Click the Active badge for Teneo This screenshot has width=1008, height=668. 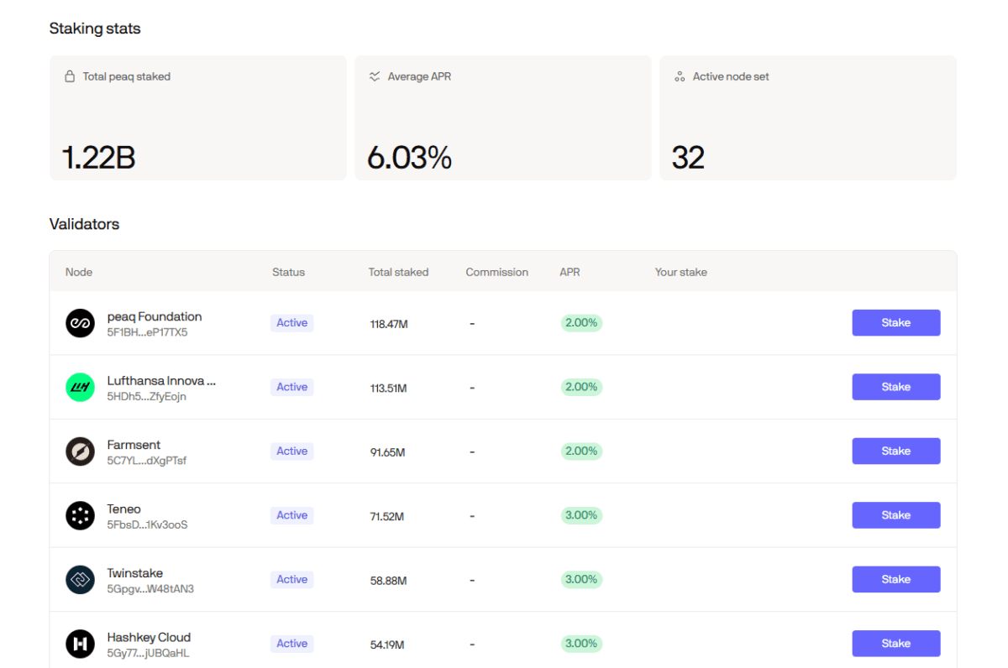coord(292,515)
